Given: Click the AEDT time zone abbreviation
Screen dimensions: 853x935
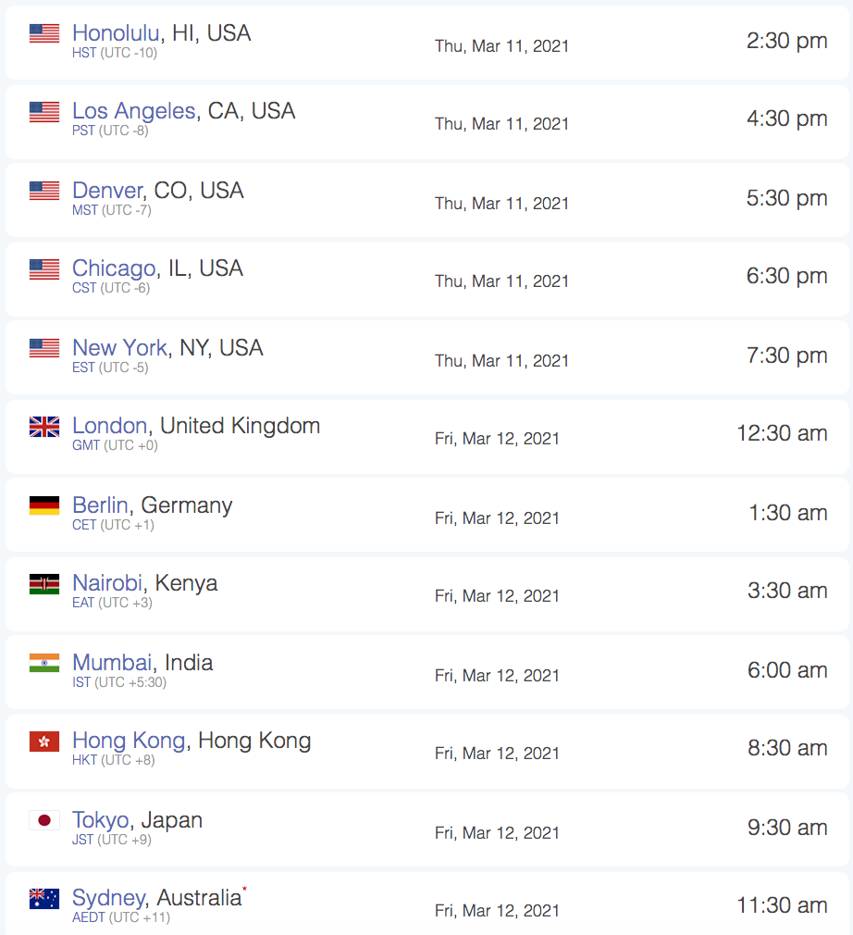Looking at the screenshot, I should click(88, 917).
